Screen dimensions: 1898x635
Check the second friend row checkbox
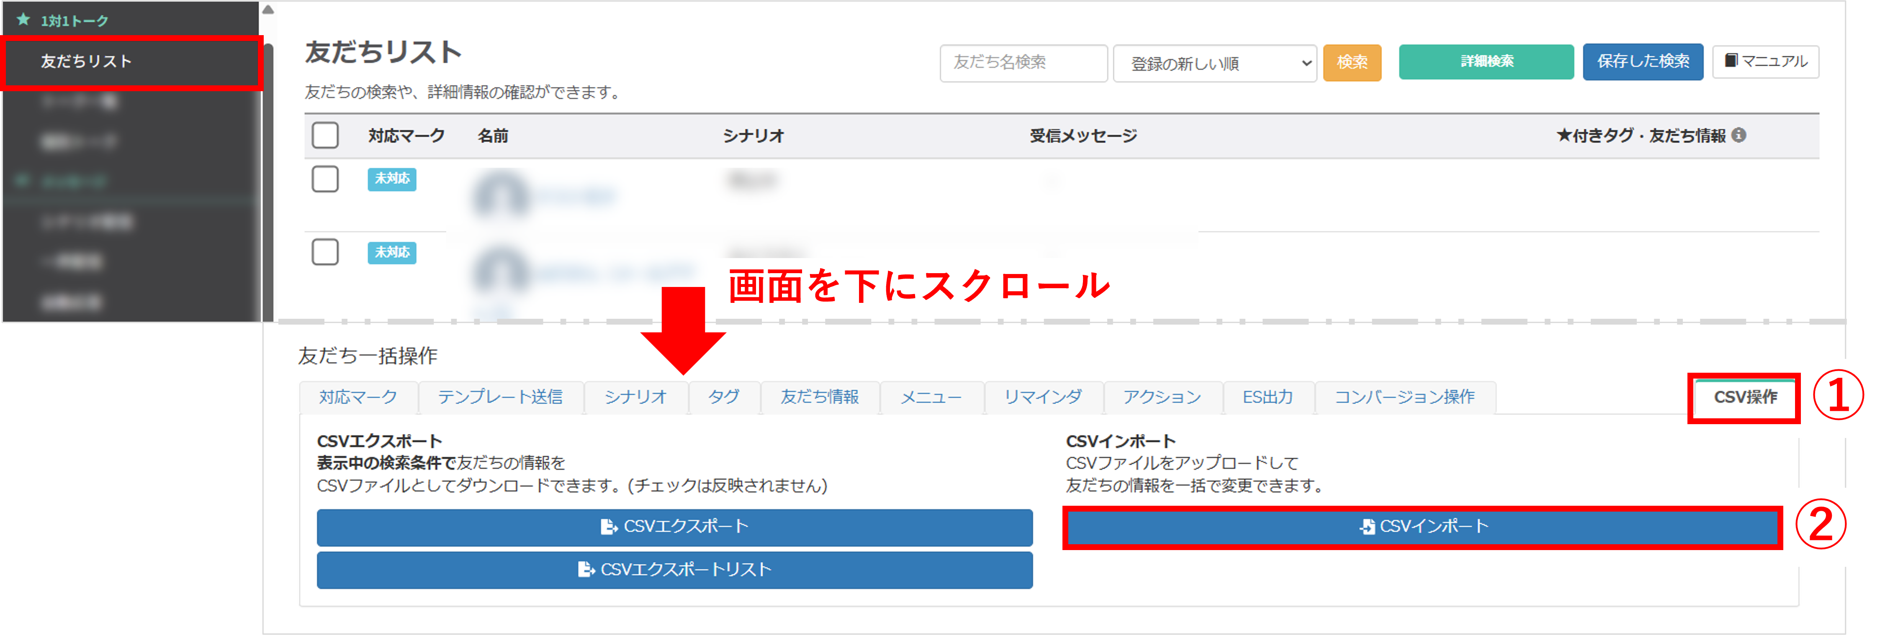[325, 252]
